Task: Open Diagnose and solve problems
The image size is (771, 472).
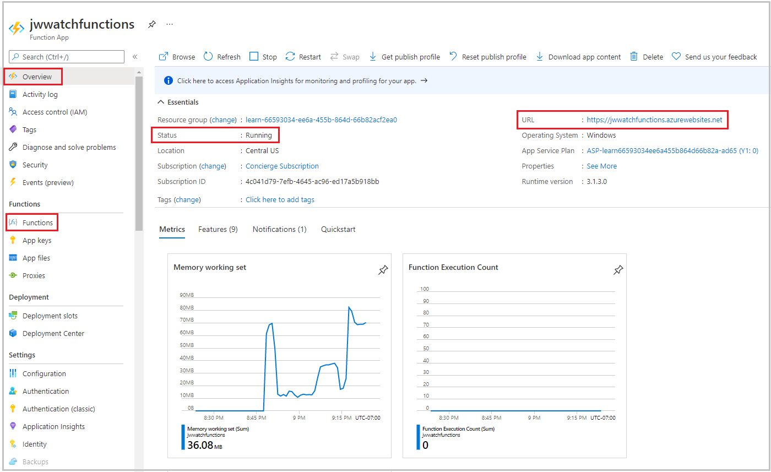Action: coord(69,147)
